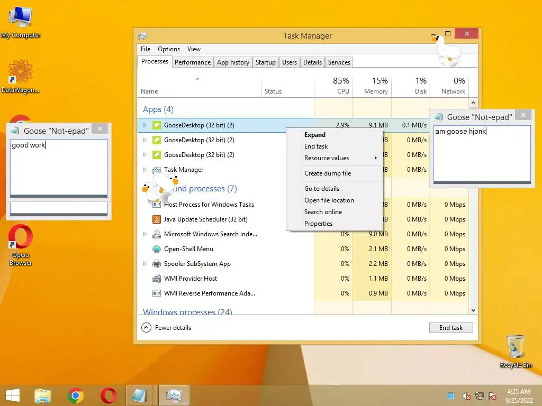542x406 pixels.
Task: Expand the third GooseDesktop process group
Action: (145, 155)
